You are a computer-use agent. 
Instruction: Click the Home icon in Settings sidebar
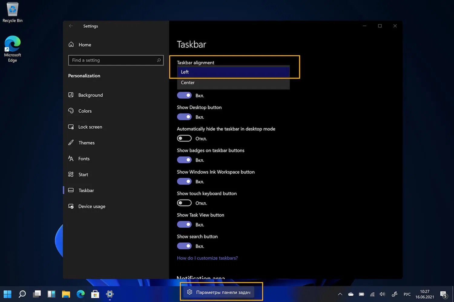coord(71,44)
